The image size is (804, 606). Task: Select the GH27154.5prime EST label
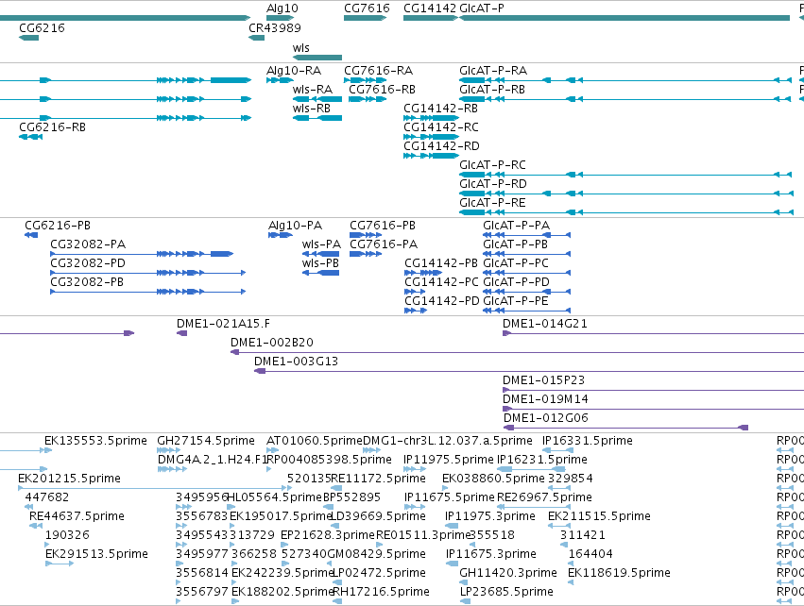pyautogui.click(x=206, y=441)
